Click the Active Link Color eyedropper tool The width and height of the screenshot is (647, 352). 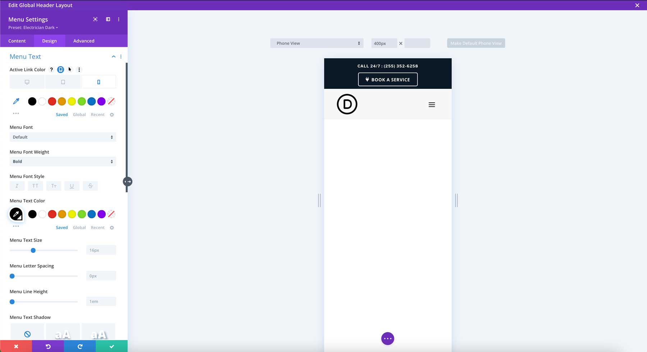[x=16, y=101]
